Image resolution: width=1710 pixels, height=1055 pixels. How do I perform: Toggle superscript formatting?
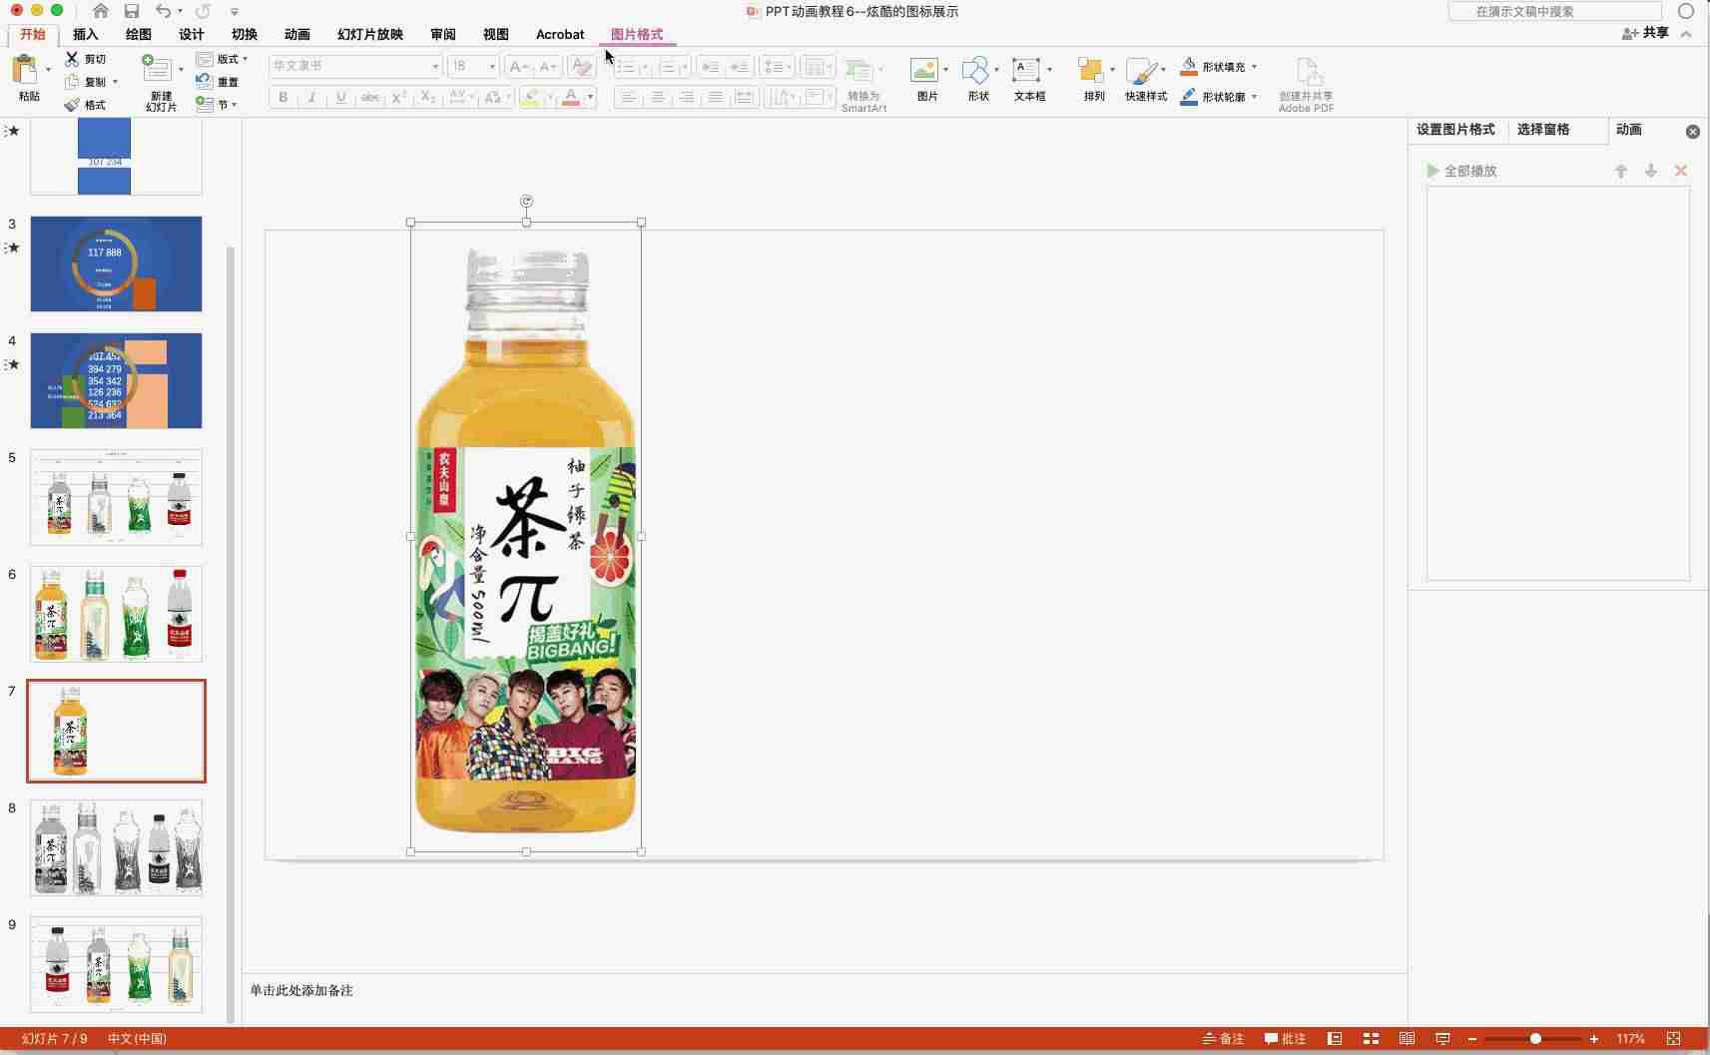pos(399,97)
